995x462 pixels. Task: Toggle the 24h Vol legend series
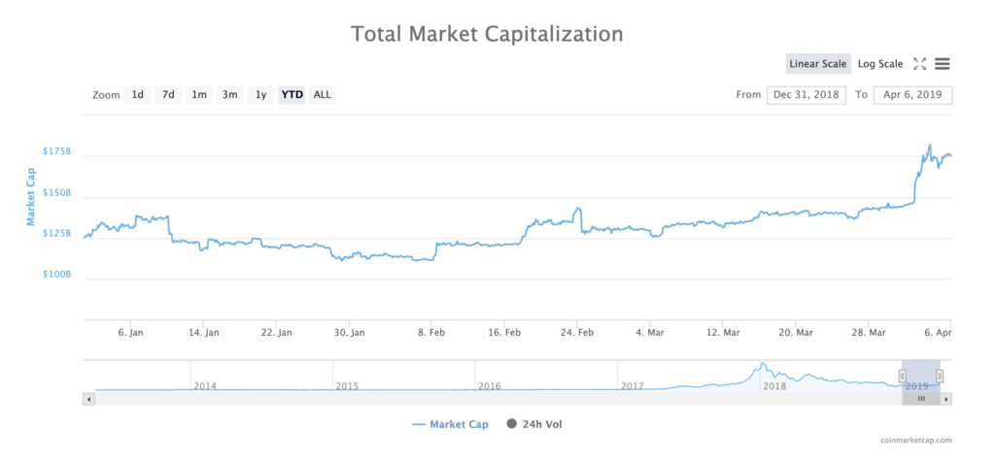[x=534, y=424]
